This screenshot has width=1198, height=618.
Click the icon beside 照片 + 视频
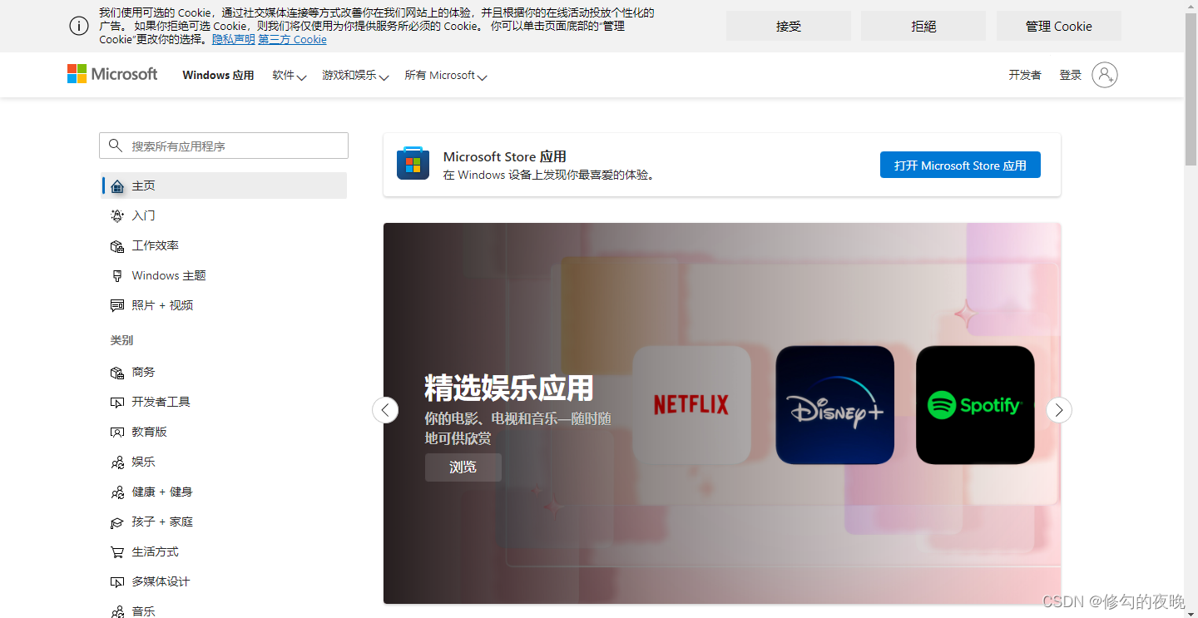pos(117,305)
